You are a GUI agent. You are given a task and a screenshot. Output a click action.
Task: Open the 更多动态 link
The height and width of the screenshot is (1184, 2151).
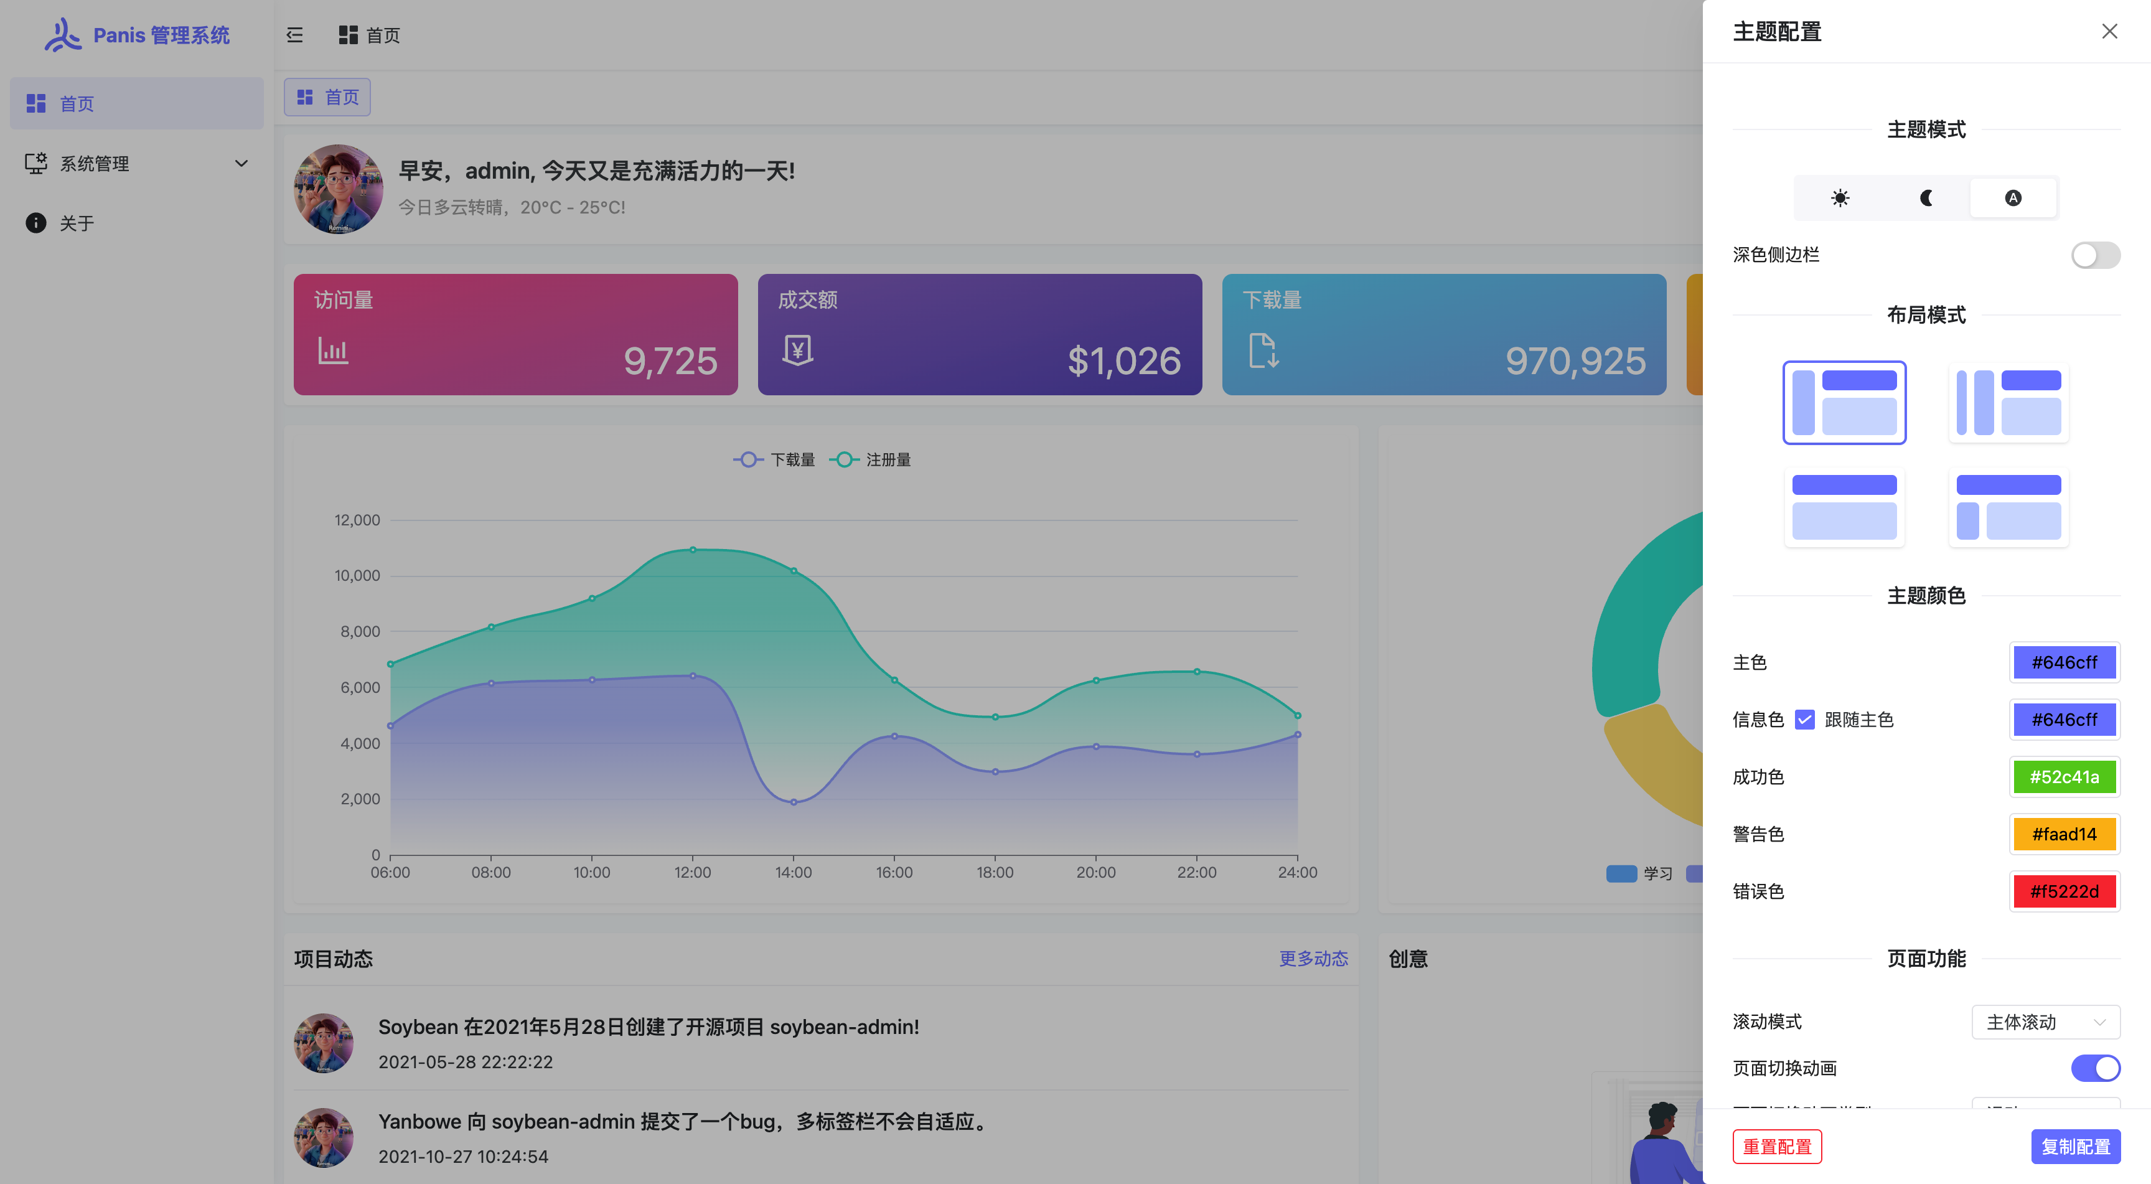coord(1313,959)
